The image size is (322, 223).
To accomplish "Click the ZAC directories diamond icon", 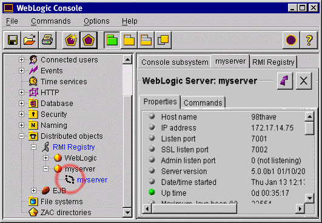I will pos(33,212).
